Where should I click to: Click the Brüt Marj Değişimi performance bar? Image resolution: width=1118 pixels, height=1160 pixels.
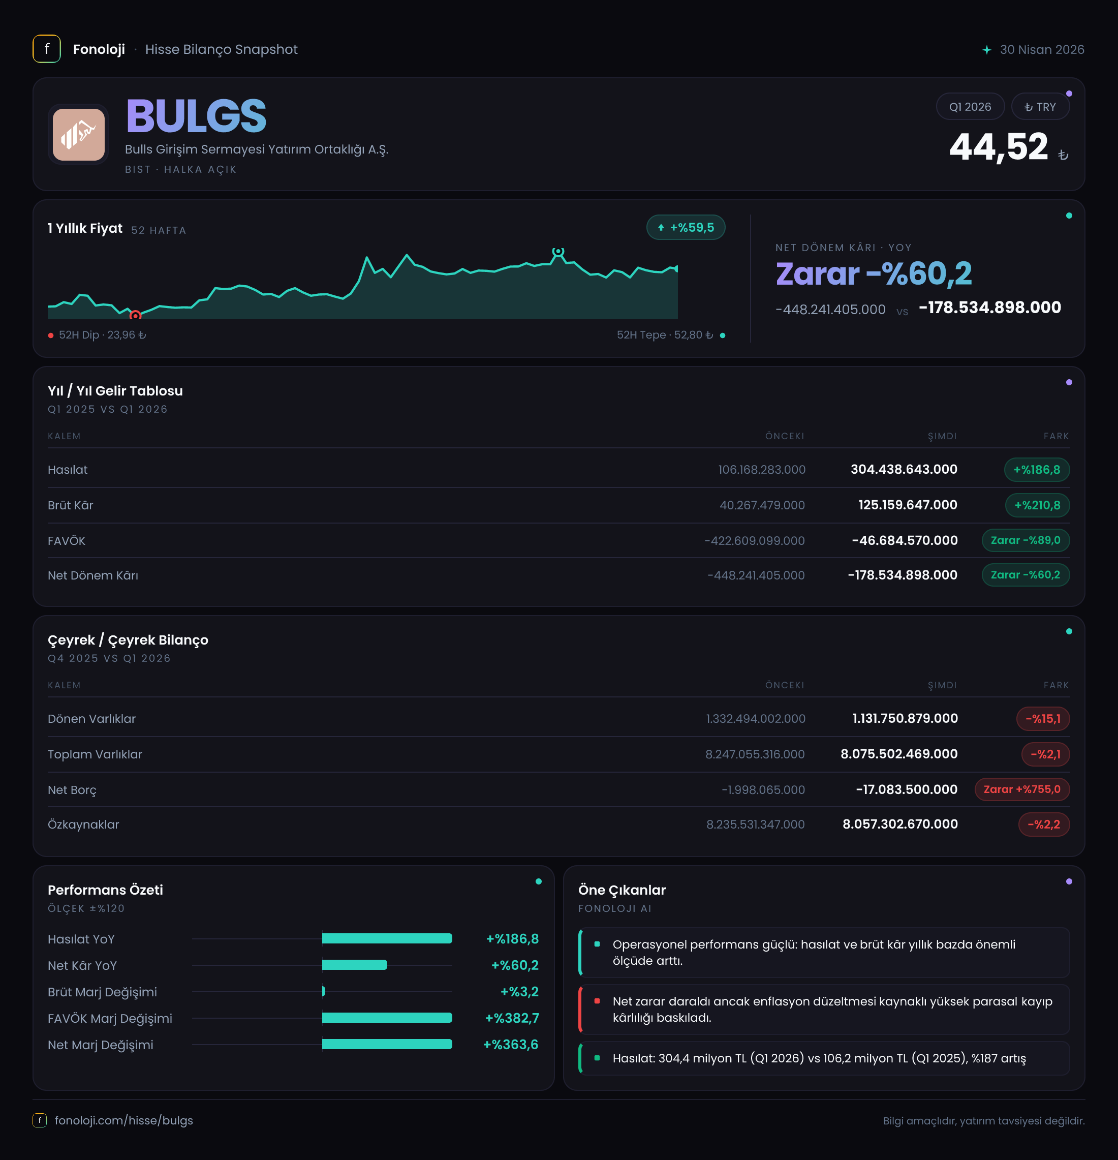click(x=324, y=991)
